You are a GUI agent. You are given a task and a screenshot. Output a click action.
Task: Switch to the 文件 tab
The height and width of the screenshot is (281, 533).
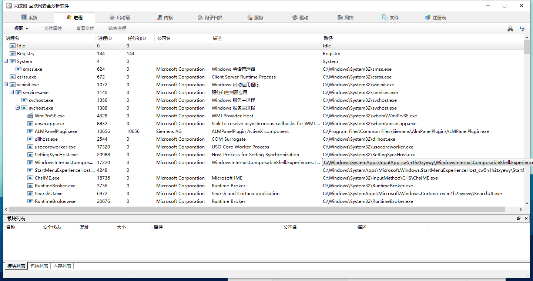point(390,17)
